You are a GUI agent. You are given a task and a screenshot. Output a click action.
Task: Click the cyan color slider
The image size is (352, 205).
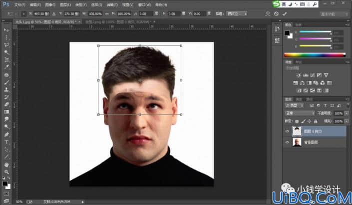tap(315, 31)
